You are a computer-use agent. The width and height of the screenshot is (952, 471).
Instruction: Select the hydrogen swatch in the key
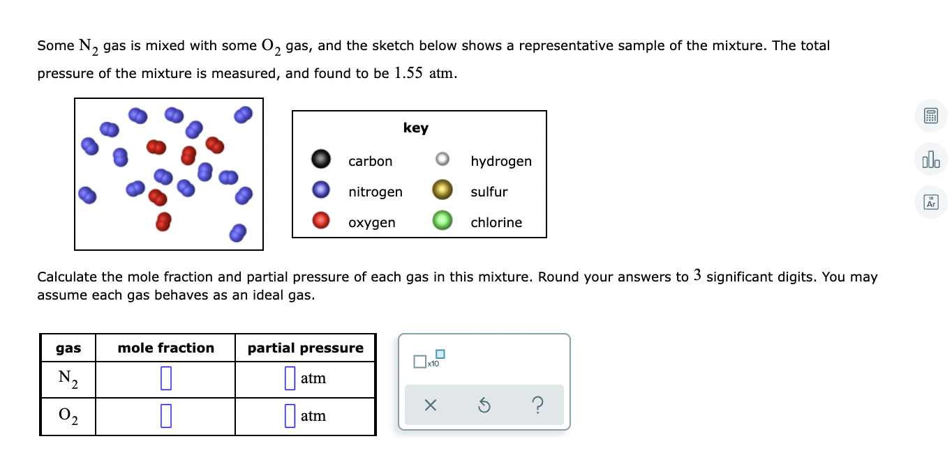[x=442, y=158]
